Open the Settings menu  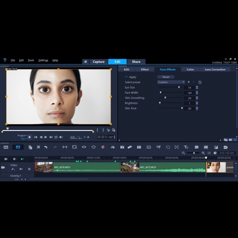(43, 60)
